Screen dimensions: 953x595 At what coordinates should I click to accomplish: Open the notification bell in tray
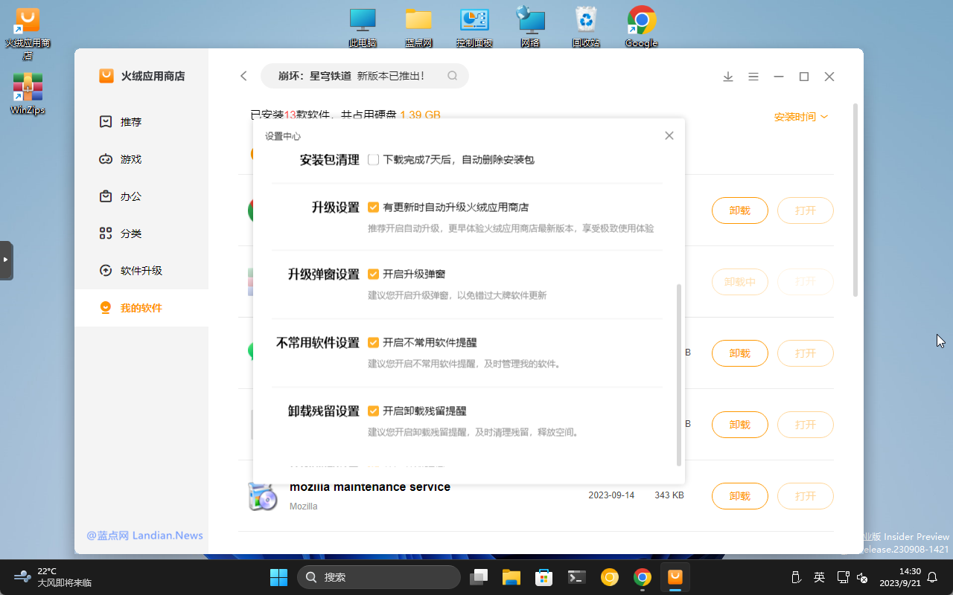tap(932, 577)
